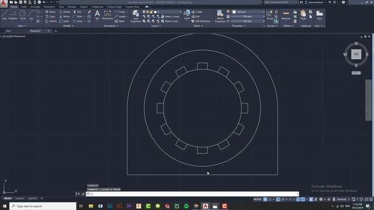Toggle object snap in status bar
This screenshot has height=210, width=374.
pyautogui.click(x=303, y=199)
